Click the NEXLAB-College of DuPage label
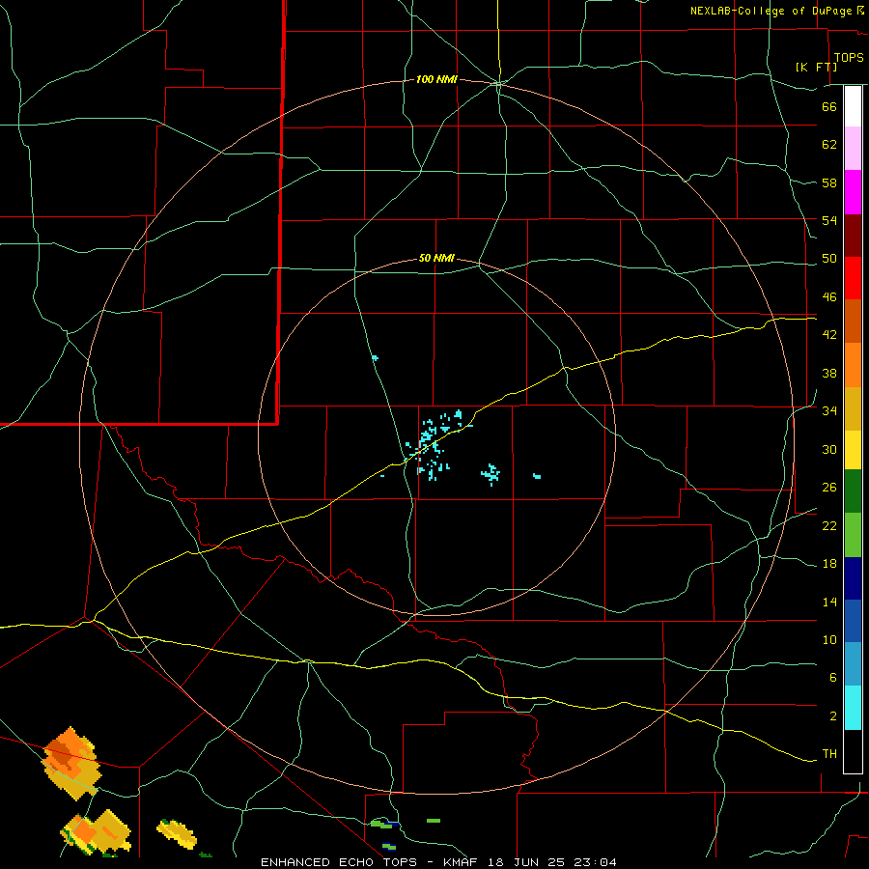Viewport: 869px width, 869px height. click(x=771, y=11)
